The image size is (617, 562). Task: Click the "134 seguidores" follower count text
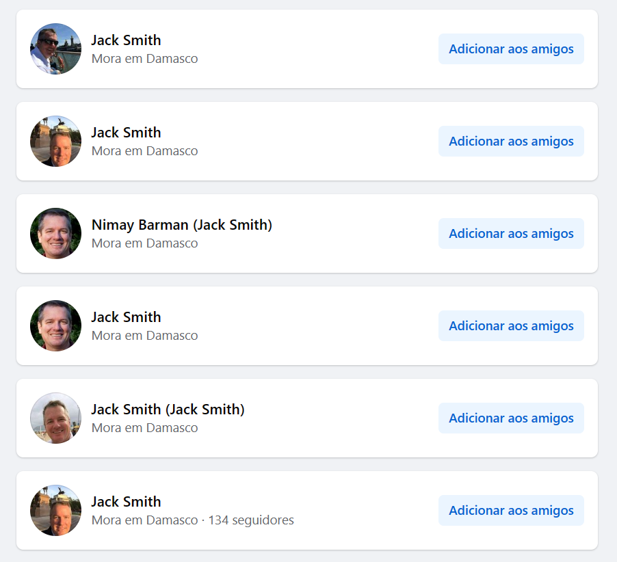coord(251,520)
